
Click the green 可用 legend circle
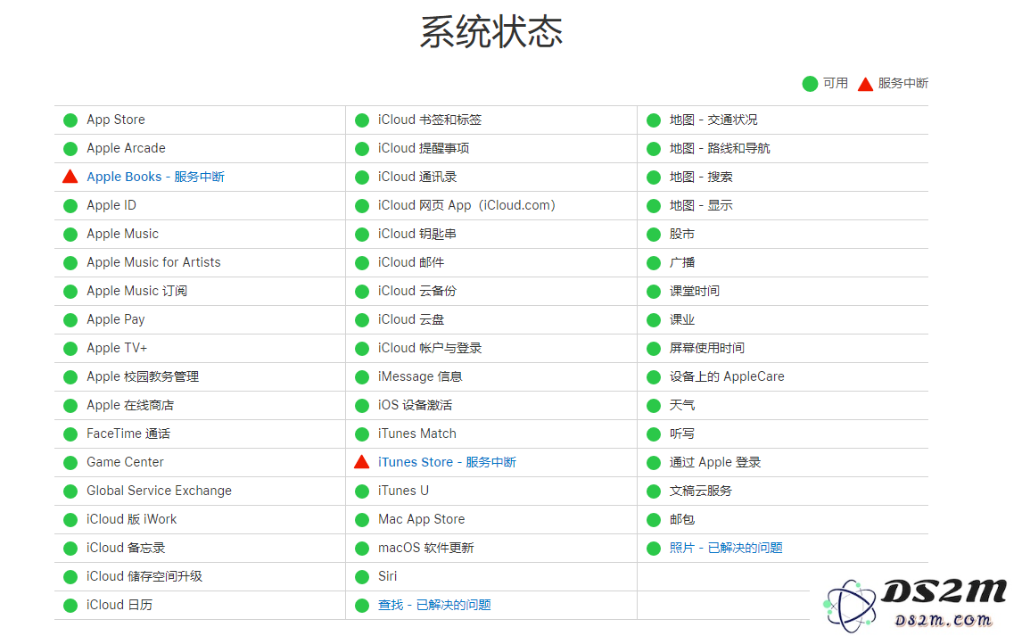click(810, 84)
